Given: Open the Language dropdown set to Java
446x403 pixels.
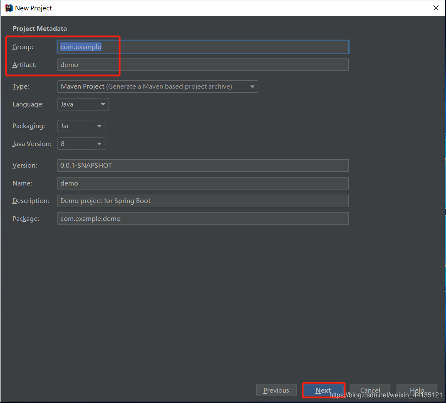Looking at the screenshot, I should tap(83, 104).
